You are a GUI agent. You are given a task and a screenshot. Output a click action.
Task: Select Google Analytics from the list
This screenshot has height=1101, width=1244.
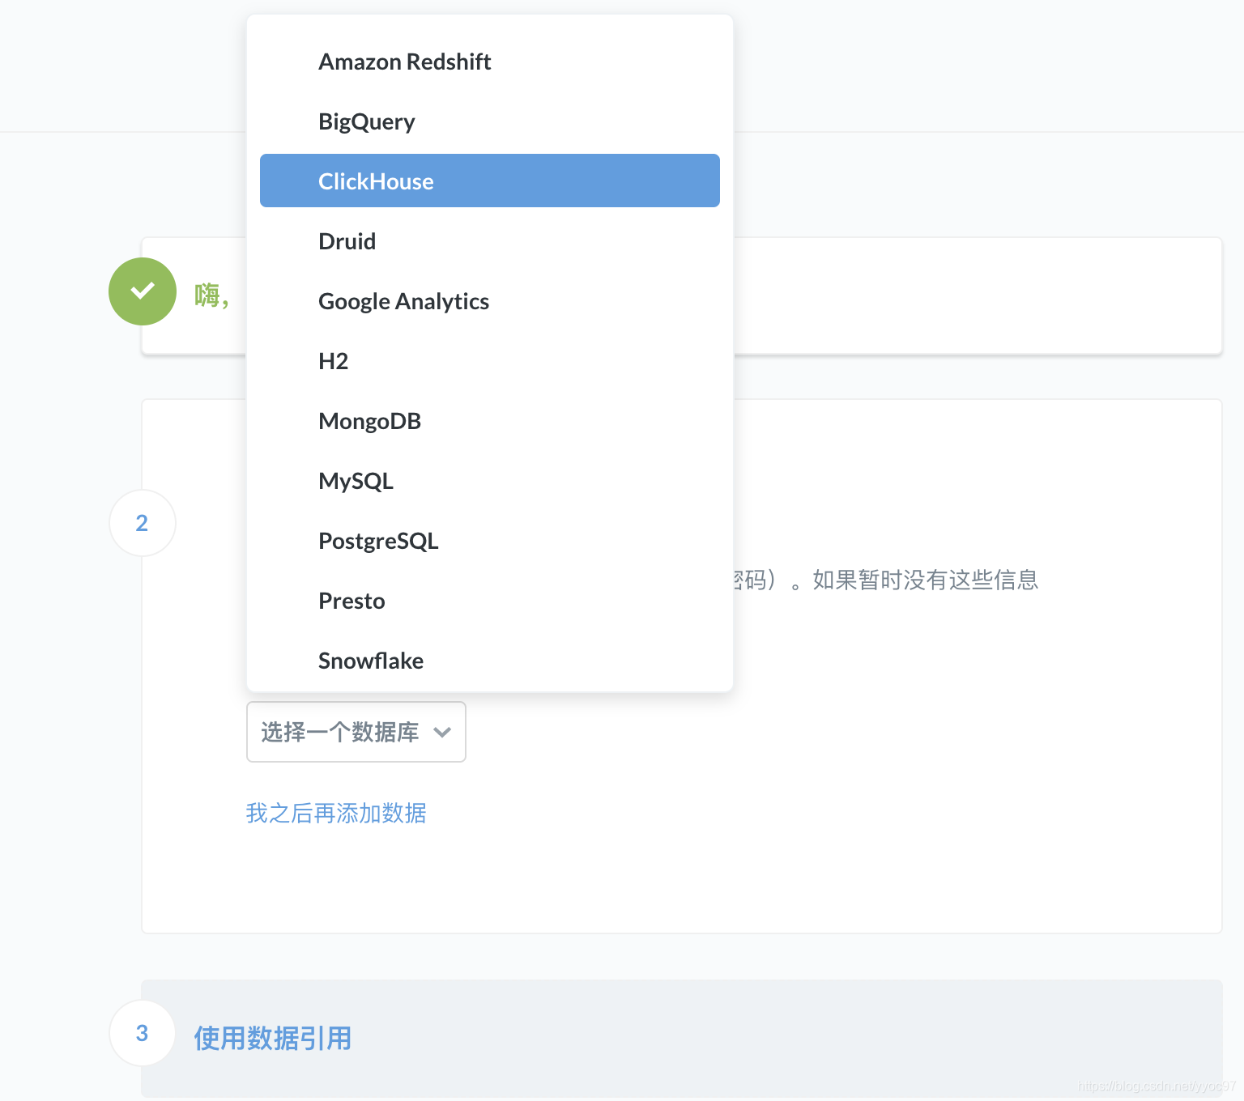tap(489, 301)
